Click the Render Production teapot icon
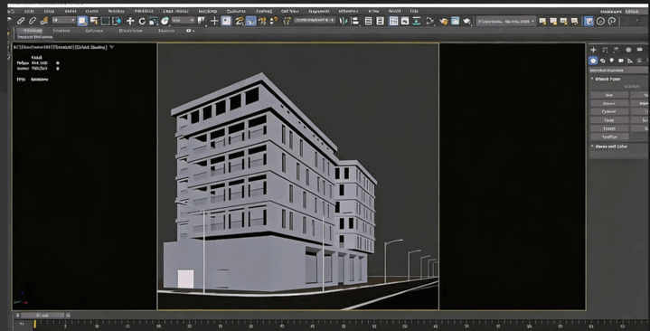The image size is (650, 331). pos(466,21)
